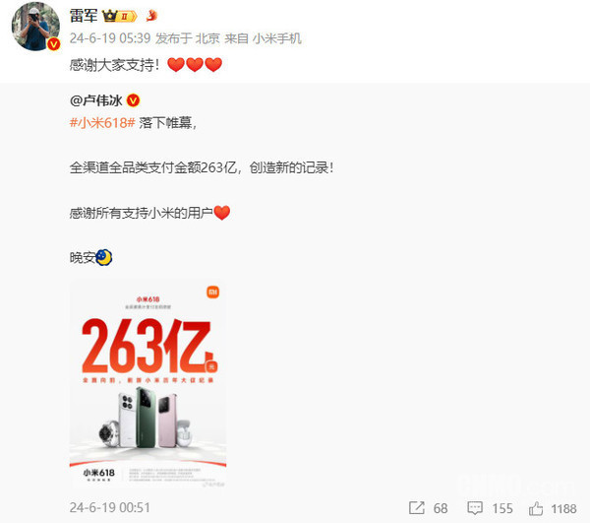The width and height of the screenshot is (590, 523).
Task: Click the orange dragon badge icon beside the username
Action: point(151,16)
